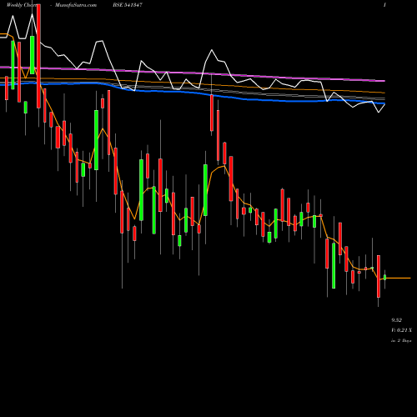Image resolution: width=417 pixels, height=417 pixels.
Task: Click the 'in 2 Days' text
Action: coord(401,340)
